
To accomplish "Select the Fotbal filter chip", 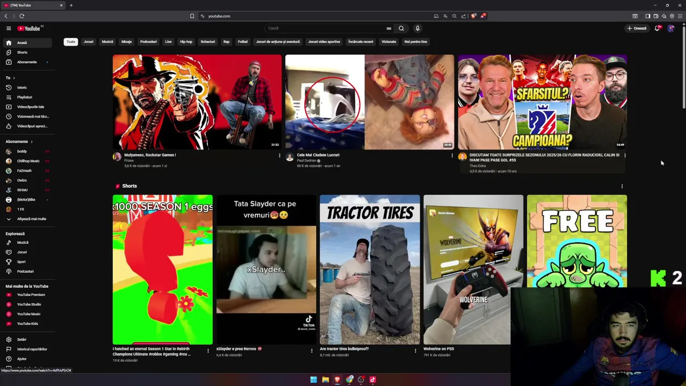I will click(x=243, y=42).
